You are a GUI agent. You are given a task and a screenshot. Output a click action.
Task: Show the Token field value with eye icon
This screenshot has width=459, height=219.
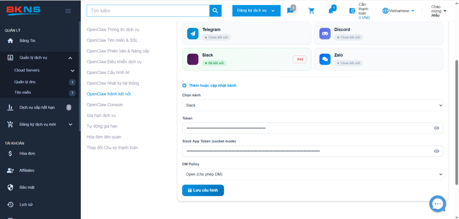pyautogui.click(x=437, y=128)
